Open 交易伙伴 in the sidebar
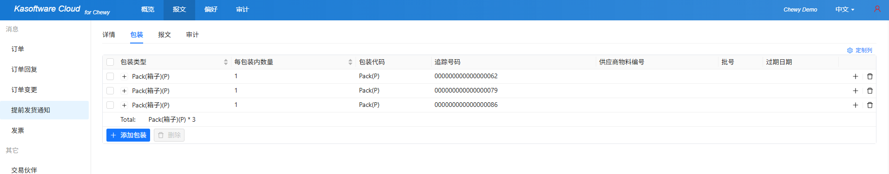Viewport: 889px width, 174px height. pos(44,170)
